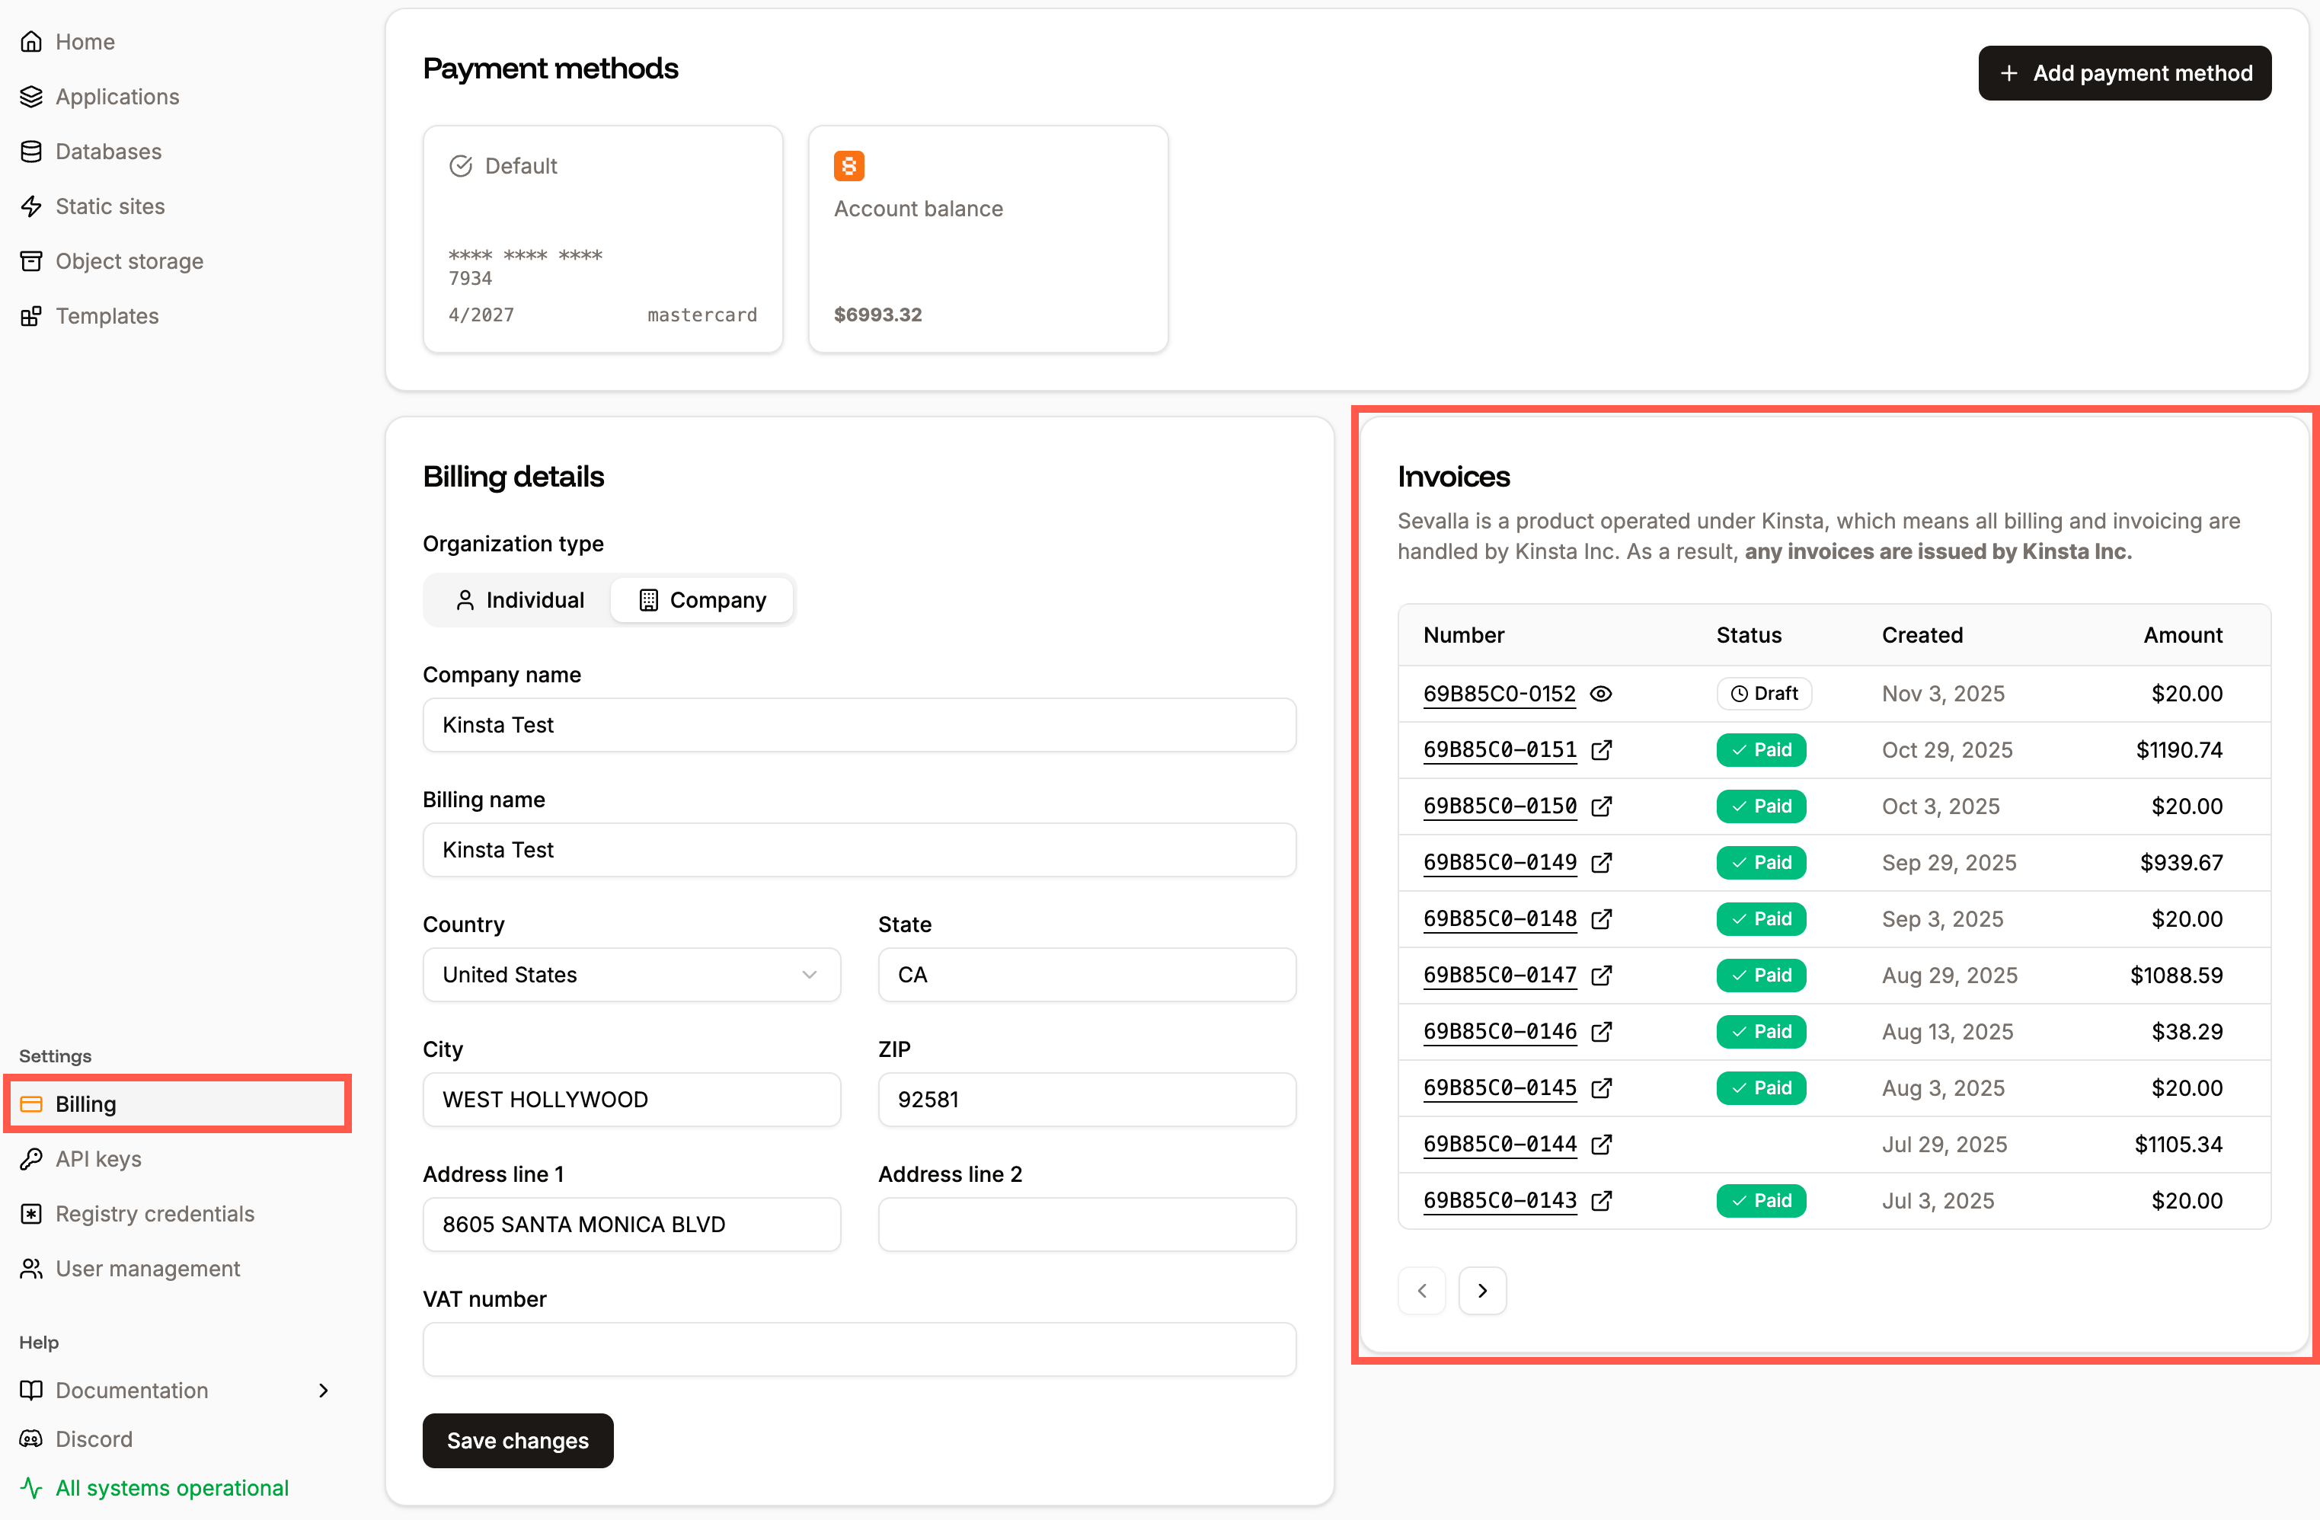Open Discord via its sidebar icon
The image size is (2320, 1520).
click(x=31, y=1439)
